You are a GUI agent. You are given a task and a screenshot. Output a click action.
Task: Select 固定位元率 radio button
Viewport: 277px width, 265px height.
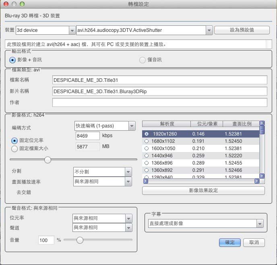15,140
